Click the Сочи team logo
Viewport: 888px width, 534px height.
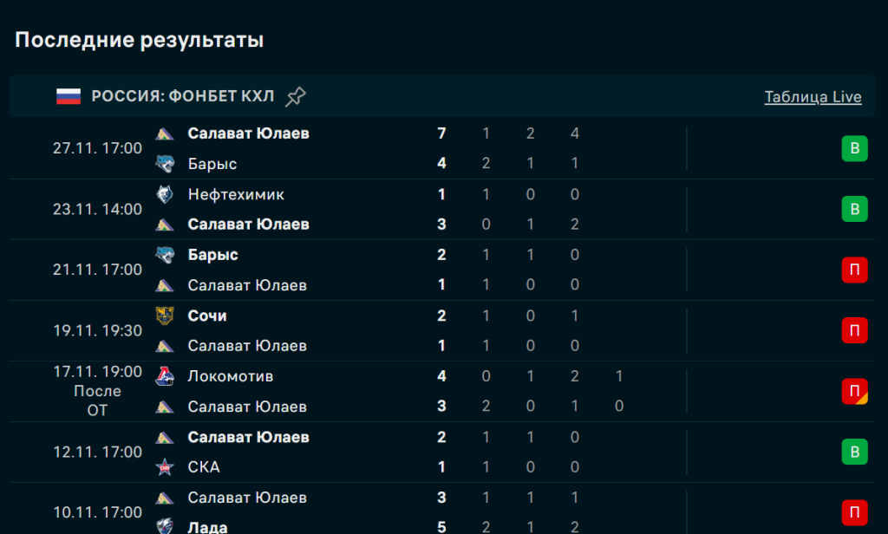(165, 316)
